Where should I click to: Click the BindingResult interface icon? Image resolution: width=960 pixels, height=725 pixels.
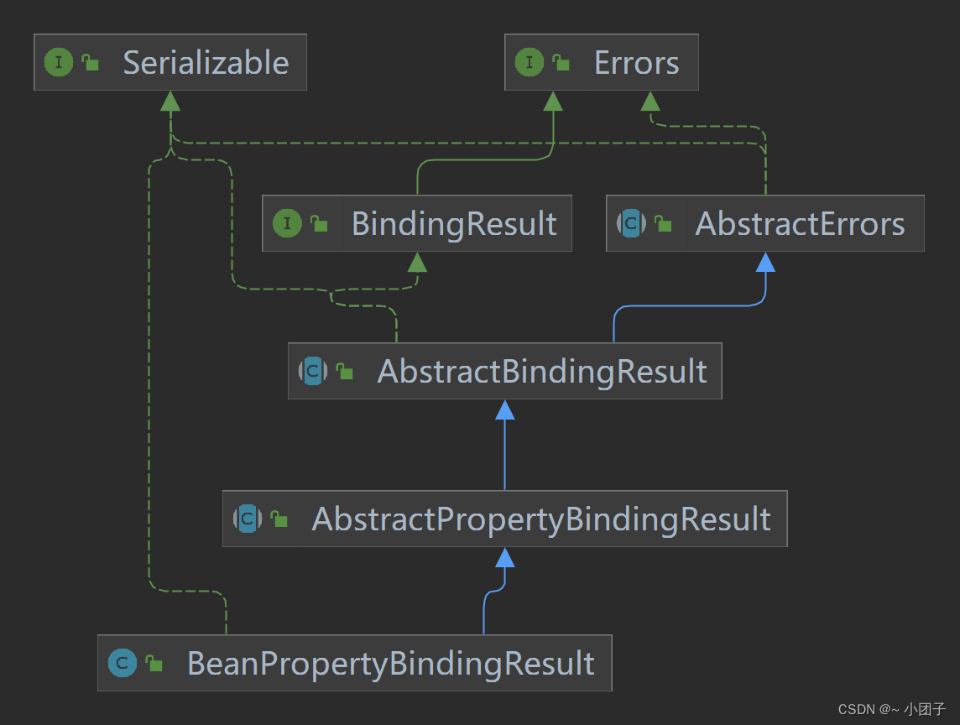[x=287, y=223]
